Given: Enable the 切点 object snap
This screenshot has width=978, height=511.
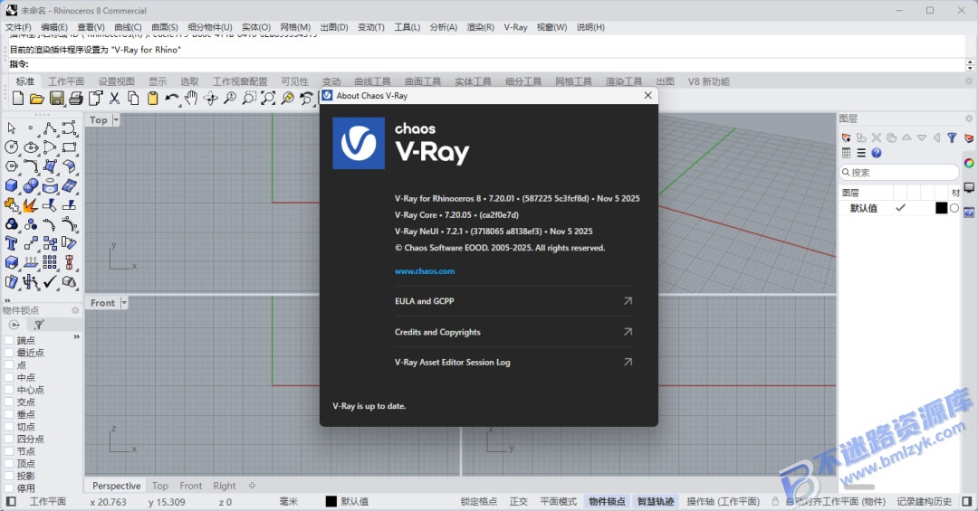Looking at the screenshot, I should [9, 427].
